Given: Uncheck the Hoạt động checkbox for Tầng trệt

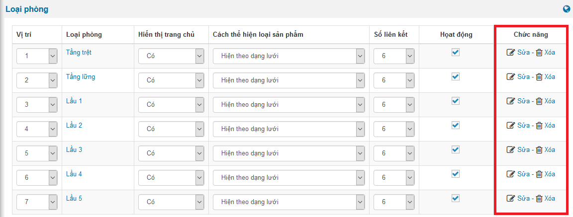Looking at the screenshot, I should coord(456,52).
